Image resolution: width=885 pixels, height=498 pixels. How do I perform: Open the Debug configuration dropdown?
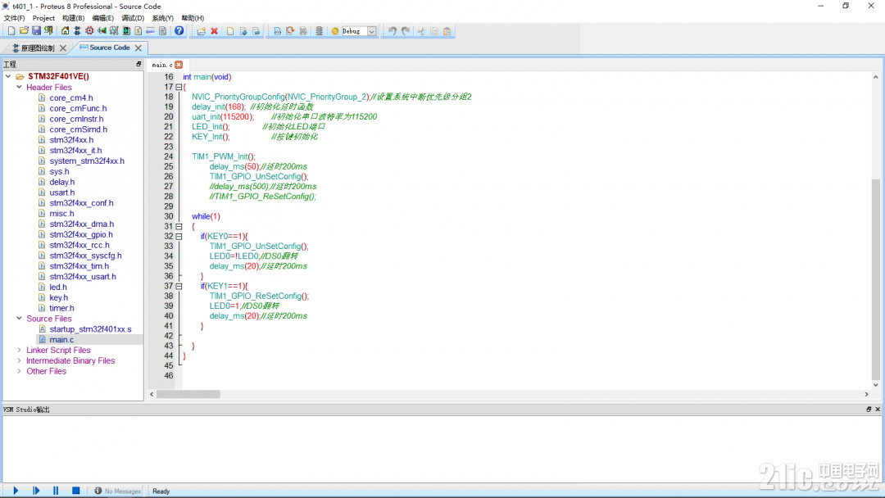coord(372,32)
